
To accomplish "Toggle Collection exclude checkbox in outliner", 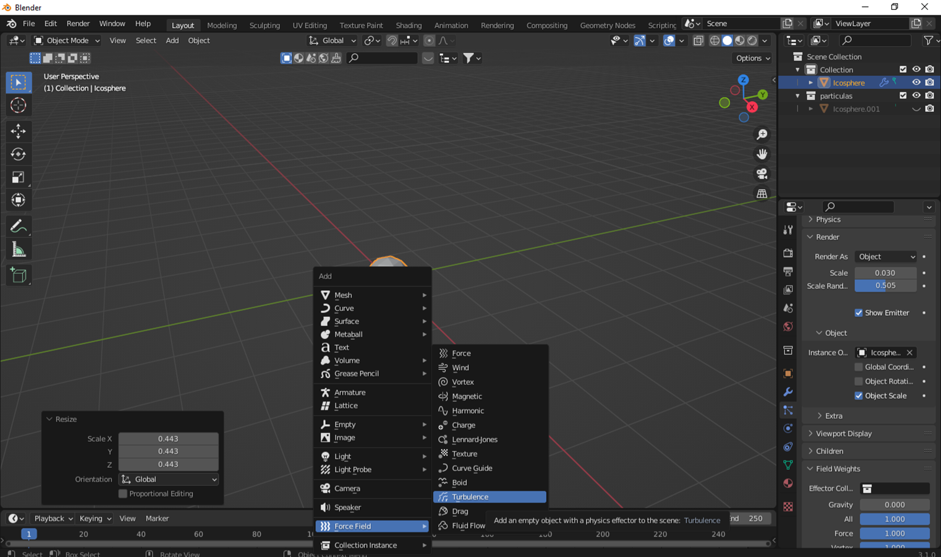I will coord(903,69).
